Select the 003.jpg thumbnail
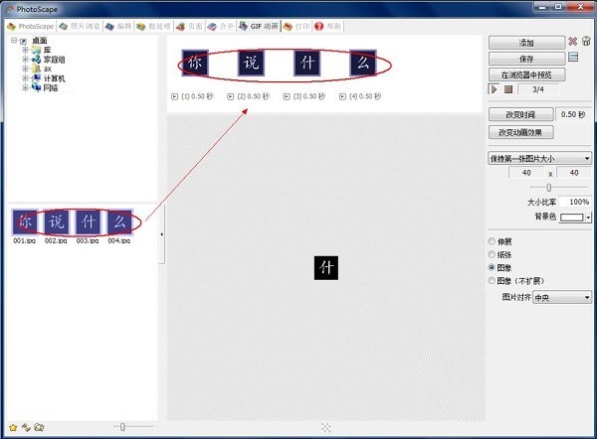 pos(88,221)
